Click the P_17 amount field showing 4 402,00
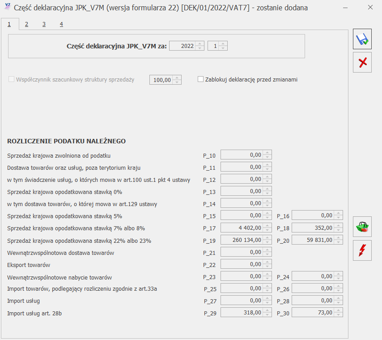Image resolution: width=382 pixels, height=340 pixels. (242, 227)
